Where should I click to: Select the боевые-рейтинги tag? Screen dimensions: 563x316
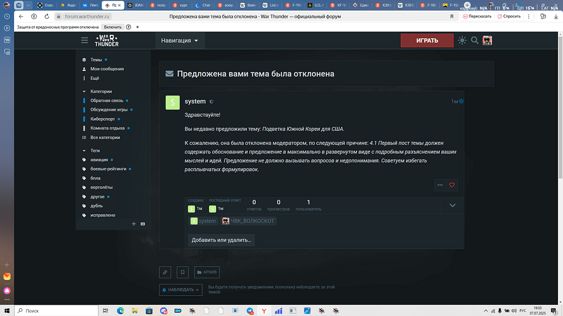tap(109, 169)
